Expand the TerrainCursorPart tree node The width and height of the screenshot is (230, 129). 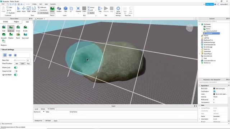(x=202, y=31)
